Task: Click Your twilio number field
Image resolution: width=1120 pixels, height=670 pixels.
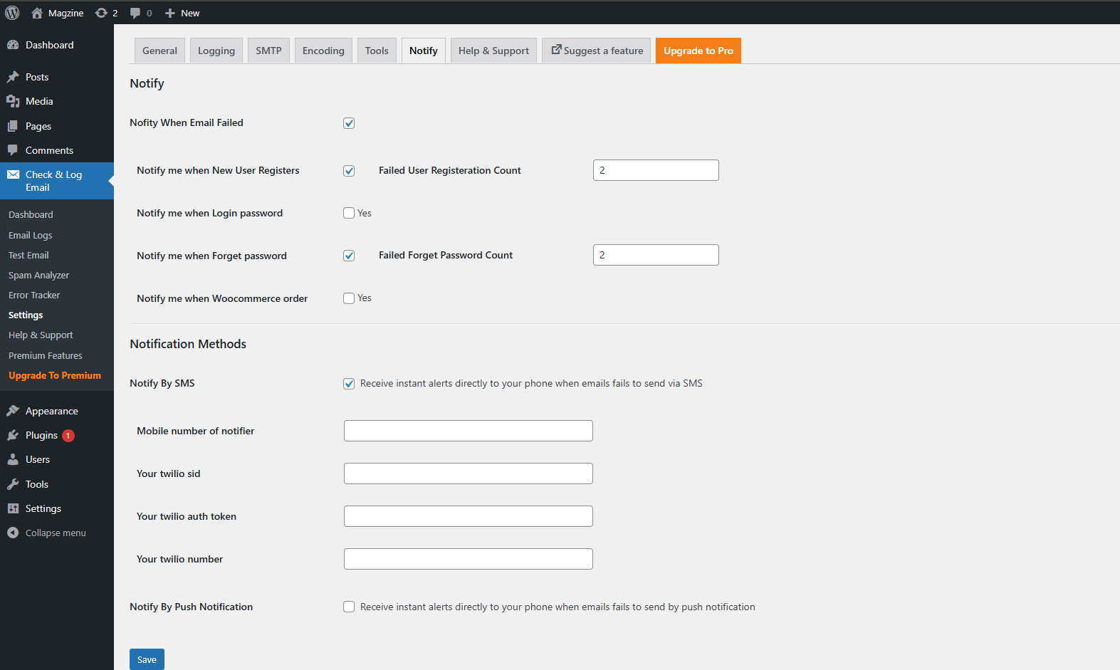Action: click(x=469, y=559)
